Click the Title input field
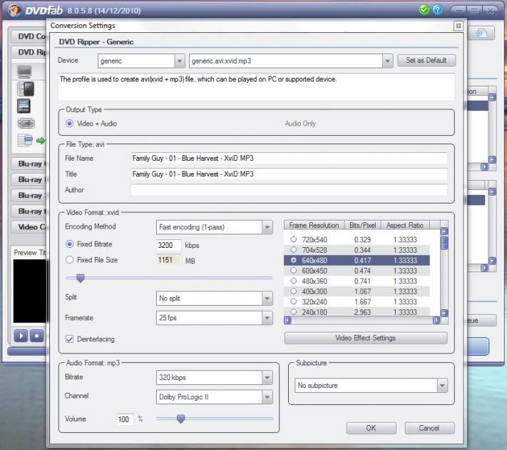Viewport: 507px width, 450px height. pos(289,174)
